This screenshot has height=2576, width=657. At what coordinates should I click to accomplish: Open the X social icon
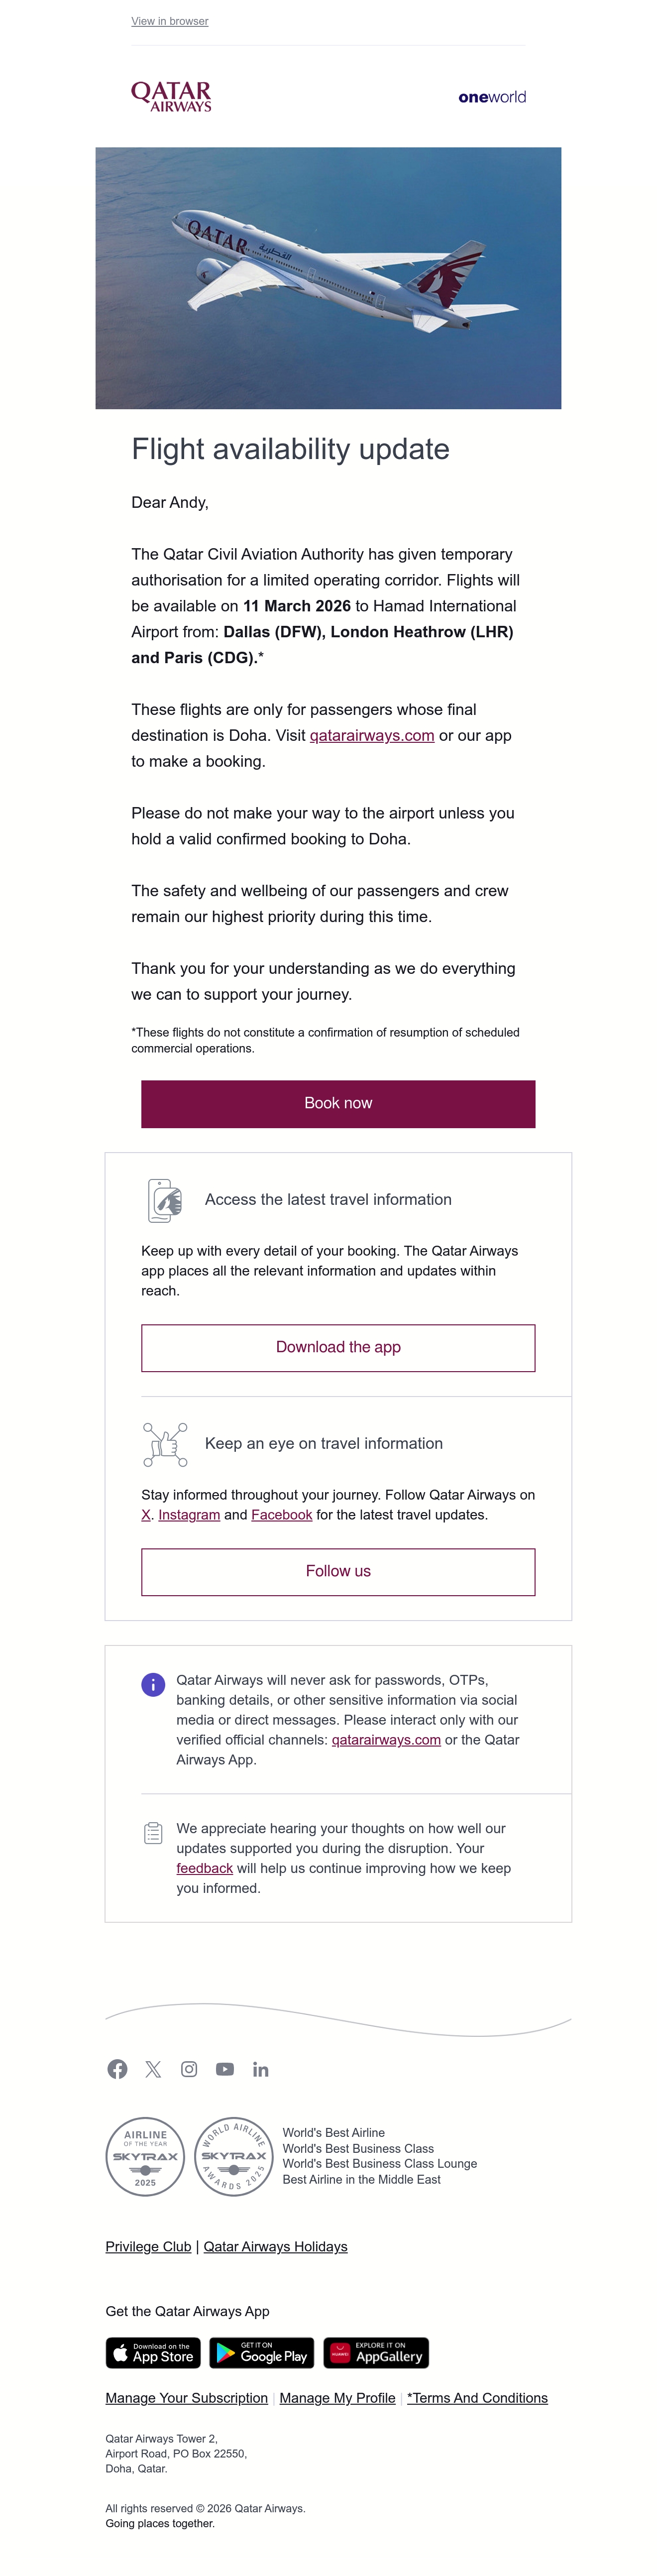pyautogui.click(x=153, y=2069)
